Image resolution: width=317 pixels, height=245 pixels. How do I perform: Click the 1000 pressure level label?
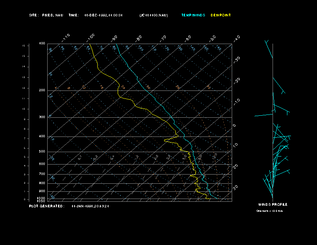[x=42, y=198]
